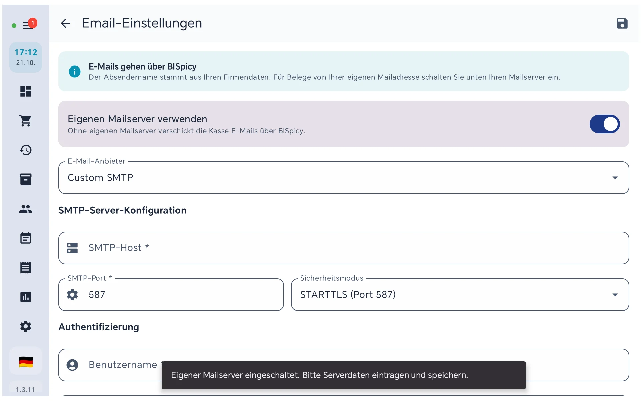Click the Email-Einstellungen page title
Viewport: 641px width, 401px height.
[142, 23]
